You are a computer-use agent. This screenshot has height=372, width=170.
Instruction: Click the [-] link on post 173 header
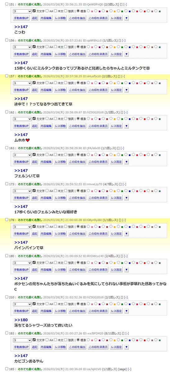pyautogui.click(x=124, y=184)
